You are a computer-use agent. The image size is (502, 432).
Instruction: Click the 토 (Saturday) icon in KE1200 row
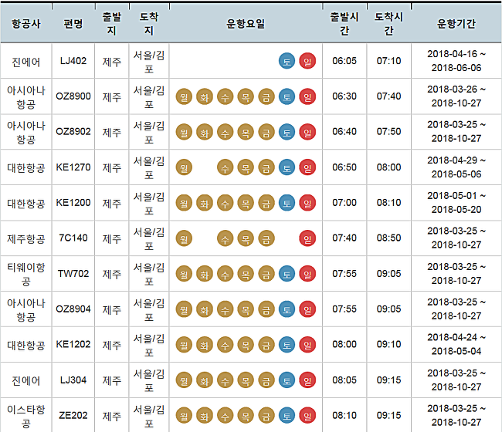coord(287,203)
